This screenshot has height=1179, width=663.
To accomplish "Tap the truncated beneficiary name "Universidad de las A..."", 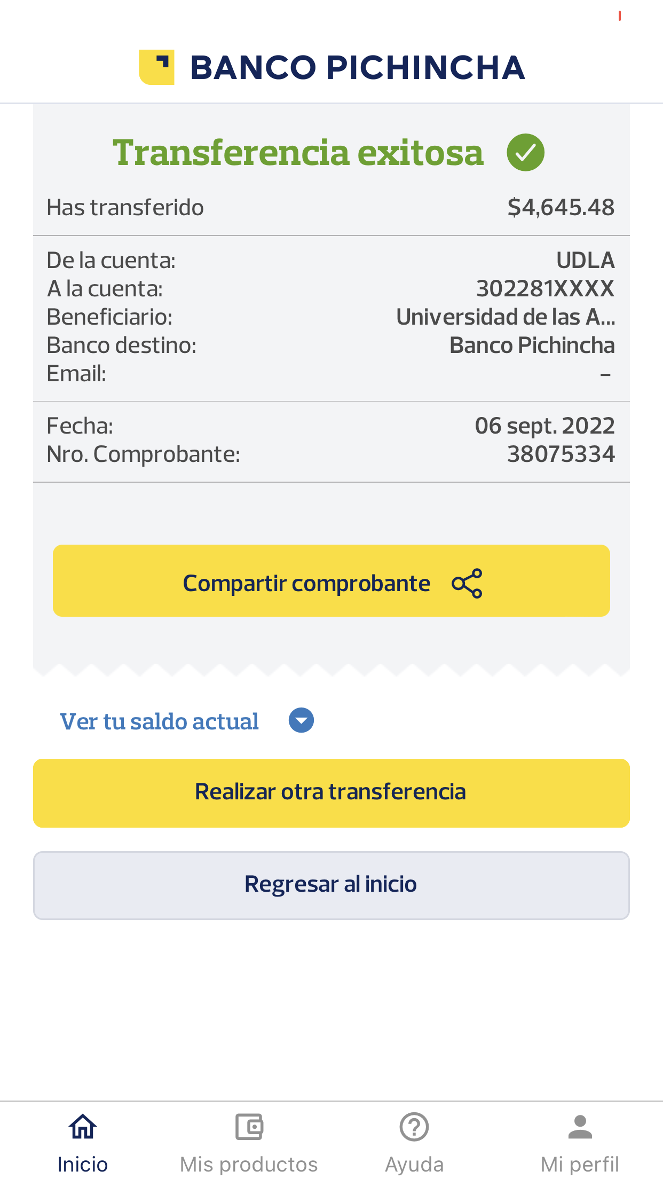I will 505,317.
